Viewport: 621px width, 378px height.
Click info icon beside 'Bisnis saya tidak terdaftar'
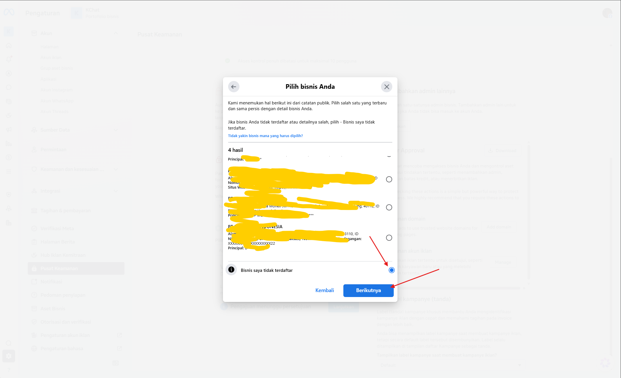pos(231,270)
